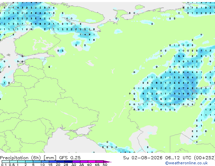
Task: Open the weatheronline.co.uk link
Action: click(187, 163)
